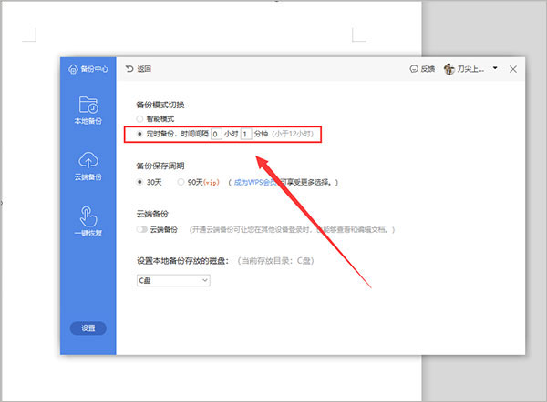Click the 备份中心 home icon
547x402 pixels.
pos(75,69)
